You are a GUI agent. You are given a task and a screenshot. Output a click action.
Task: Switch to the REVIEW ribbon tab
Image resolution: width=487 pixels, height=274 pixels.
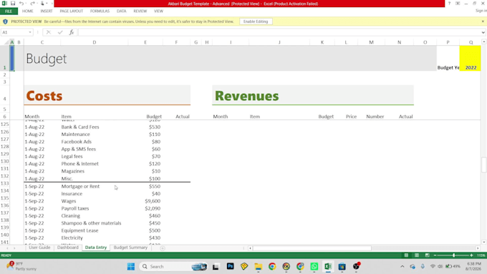(140, 11)
